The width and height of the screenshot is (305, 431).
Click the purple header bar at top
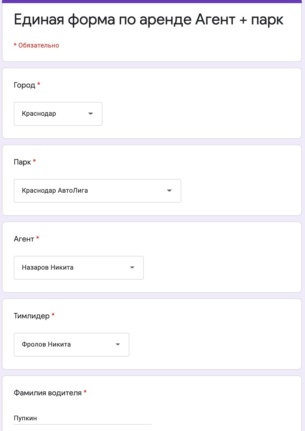coord(152,2)
